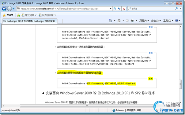The image size is (185, 115).
Task: Open a new blank tab
Action: [60, 21]
